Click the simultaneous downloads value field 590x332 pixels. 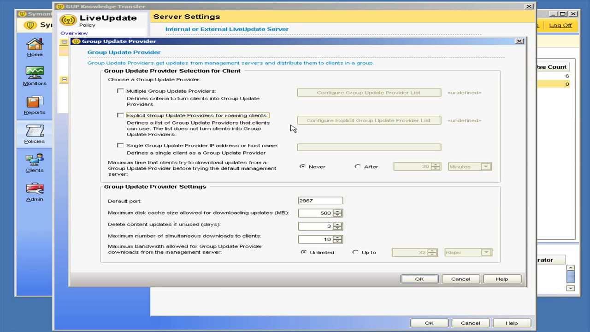tap(316, 239)
